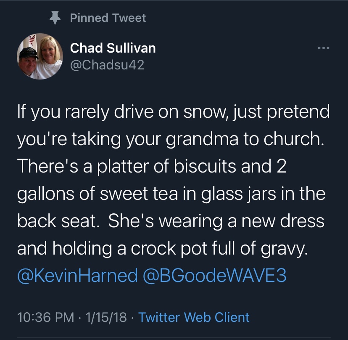Viewport: 348px width, 340px height.
Task: Visit the @BGoodeWAVE3 mention
Action: (x=215, y=276)
